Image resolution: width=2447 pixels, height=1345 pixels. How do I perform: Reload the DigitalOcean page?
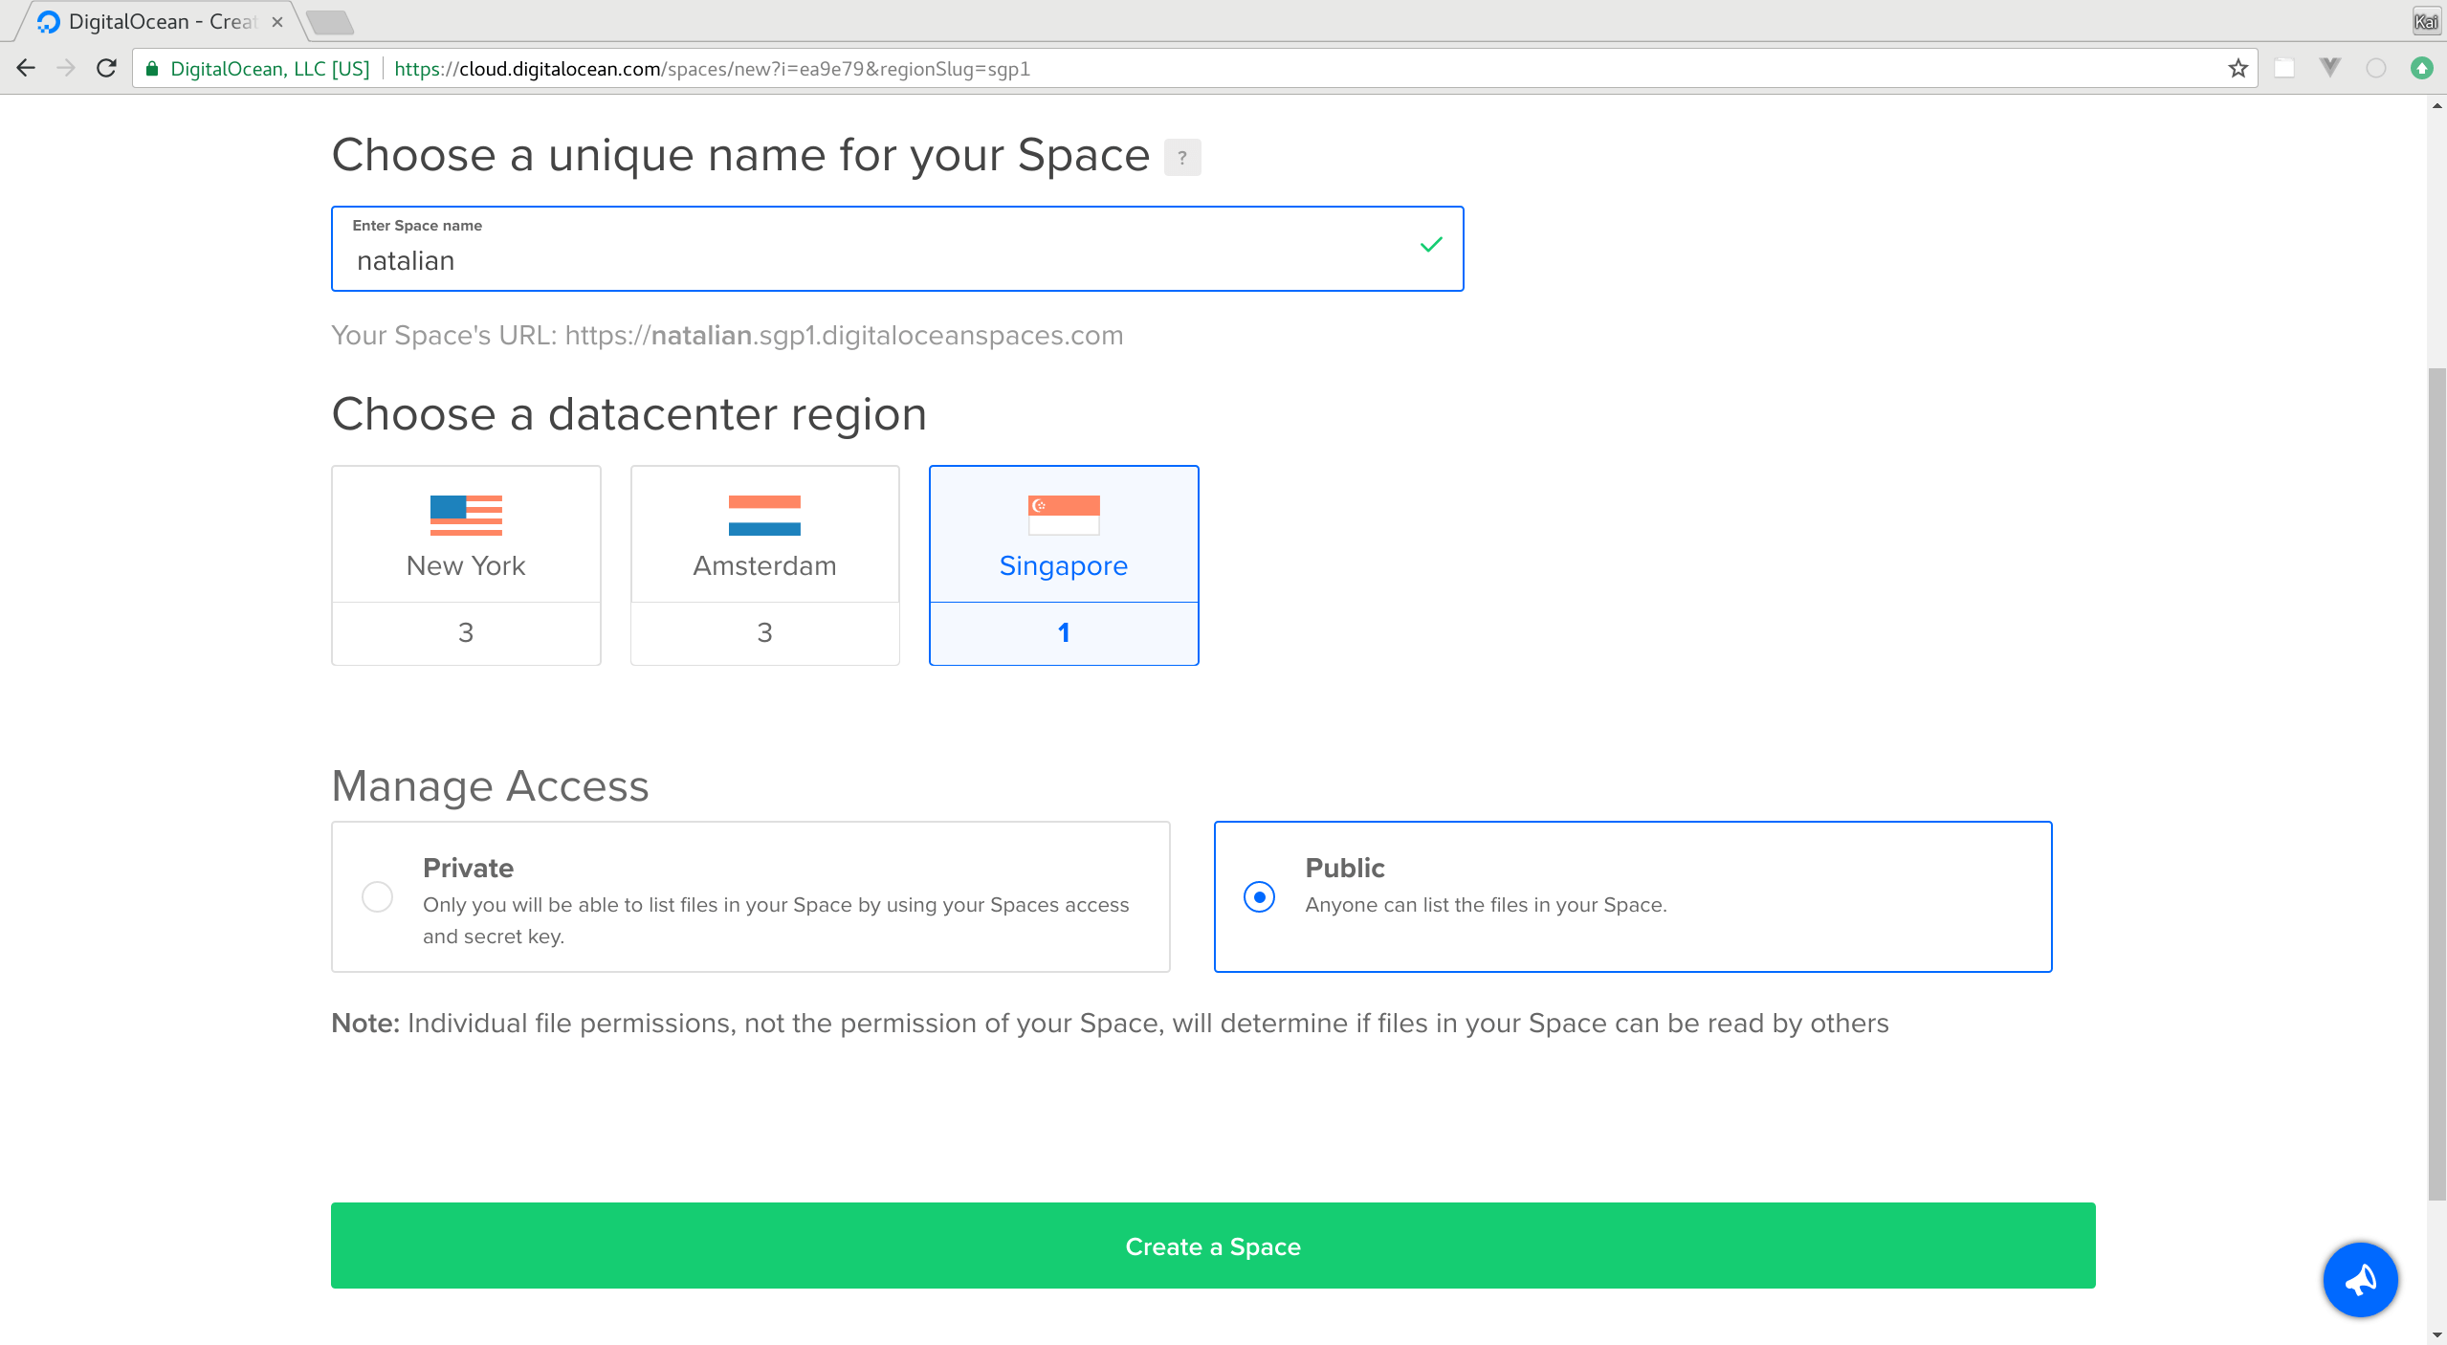[106, 68]
